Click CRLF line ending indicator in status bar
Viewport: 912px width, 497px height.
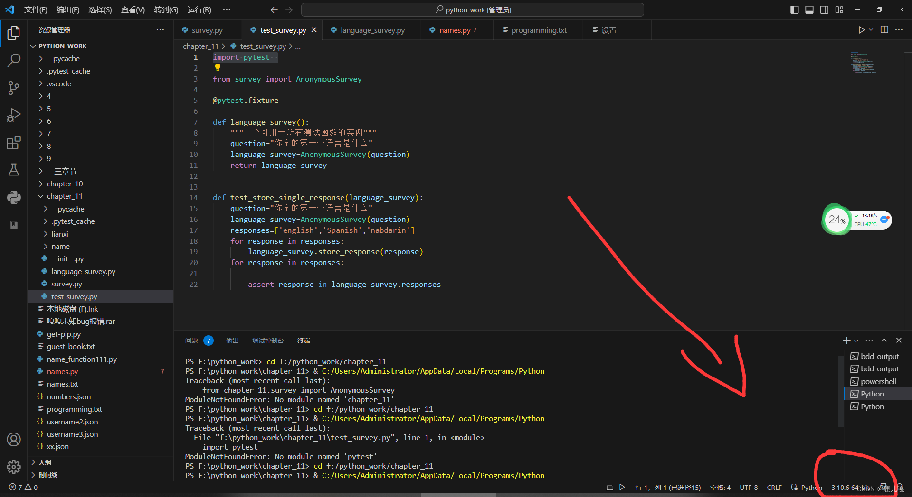[x=774, y=487]
